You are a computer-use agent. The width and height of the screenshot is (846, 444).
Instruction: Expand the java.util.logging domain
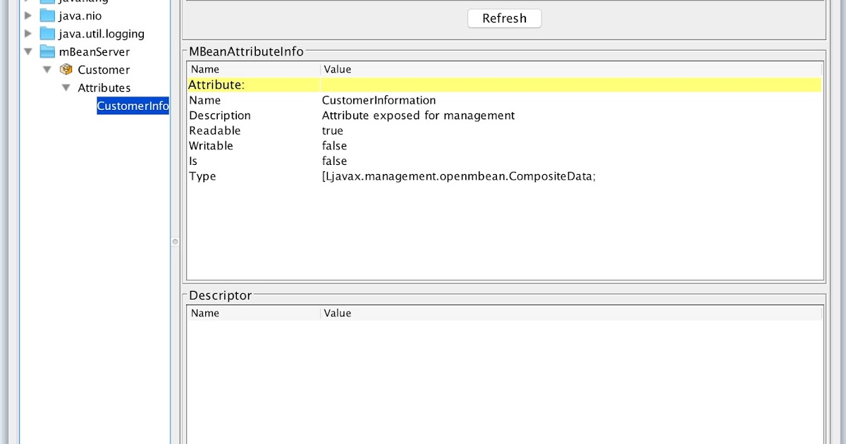(x=26, y=33)
